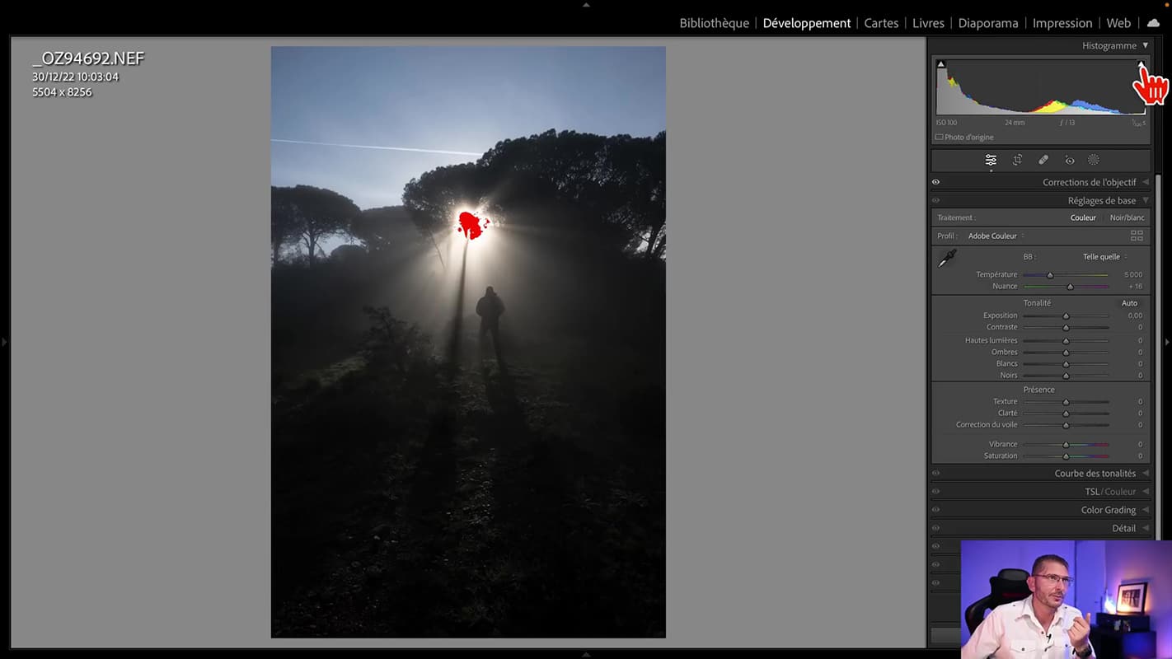Hide the right panel arrow
Viewport: 1172px width, 659px height.
tap(1167, 341)
